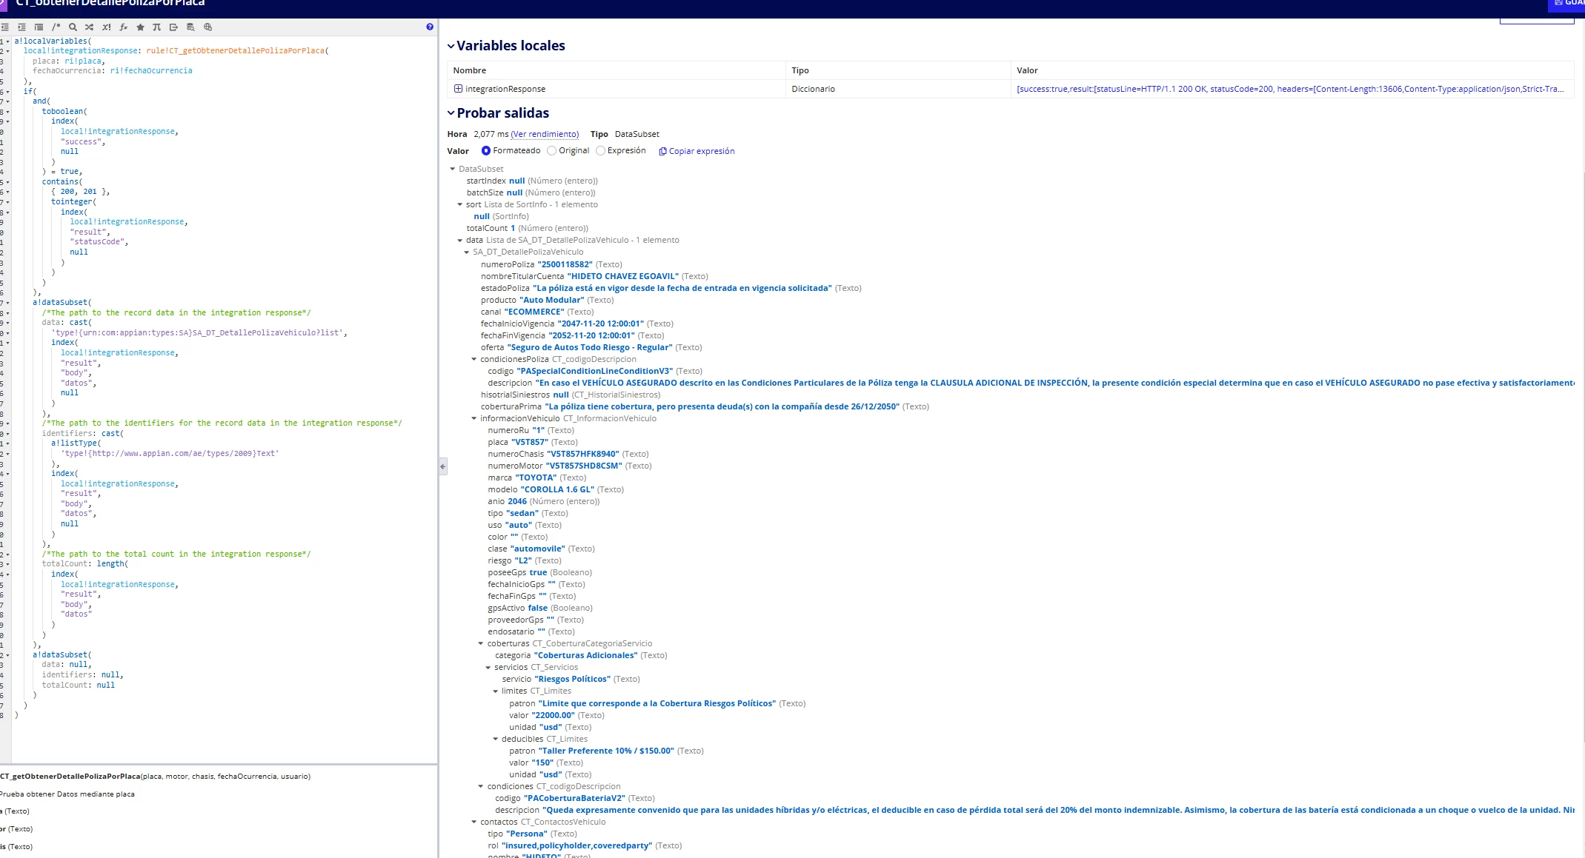Click the fold arrow on line 1
The height and width of the screenshot is (858, 1585).
[7, 41]
